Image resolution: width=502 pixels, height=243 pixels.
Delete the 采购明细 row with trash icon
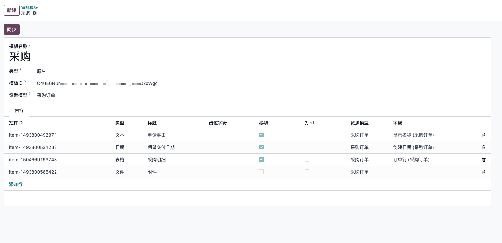pos(484,160)
